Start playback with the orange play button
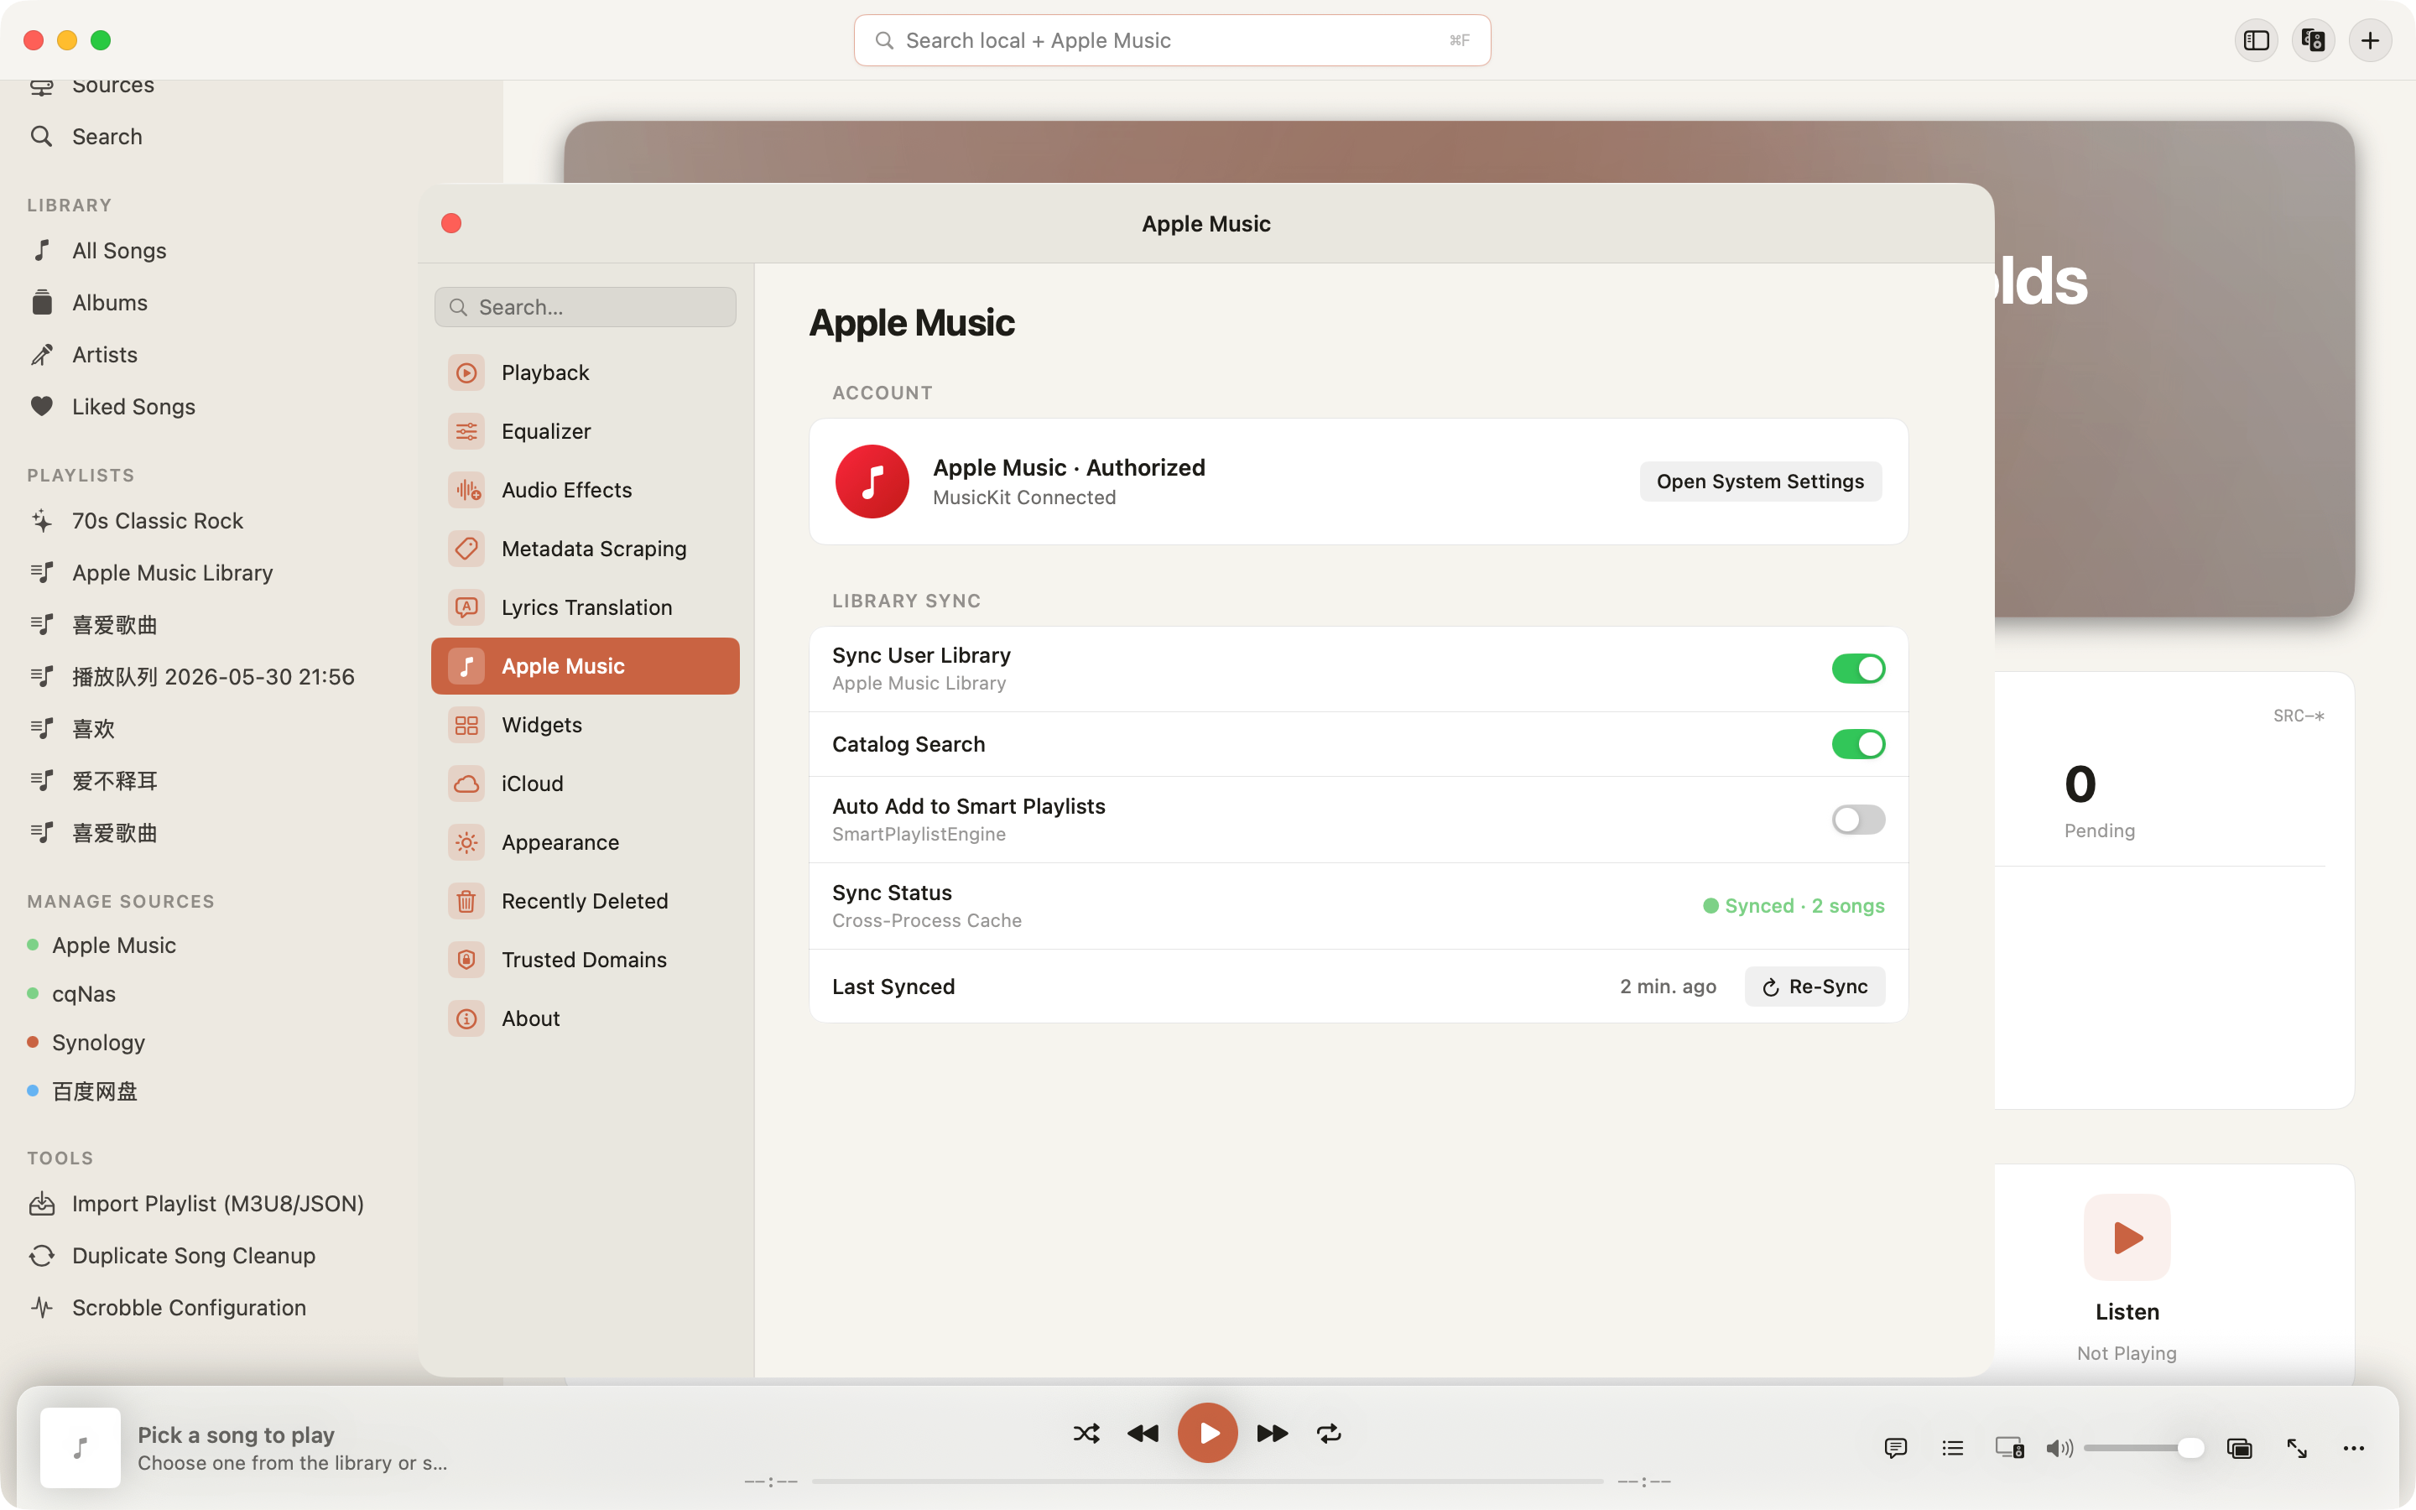 (1207, 1433)
